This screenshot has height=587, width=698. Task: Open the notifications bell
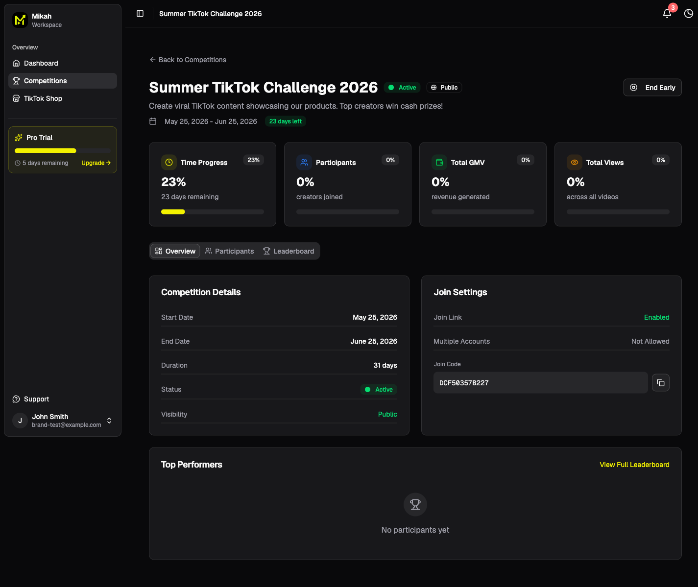pyautogui.click(x=667, y=14)
